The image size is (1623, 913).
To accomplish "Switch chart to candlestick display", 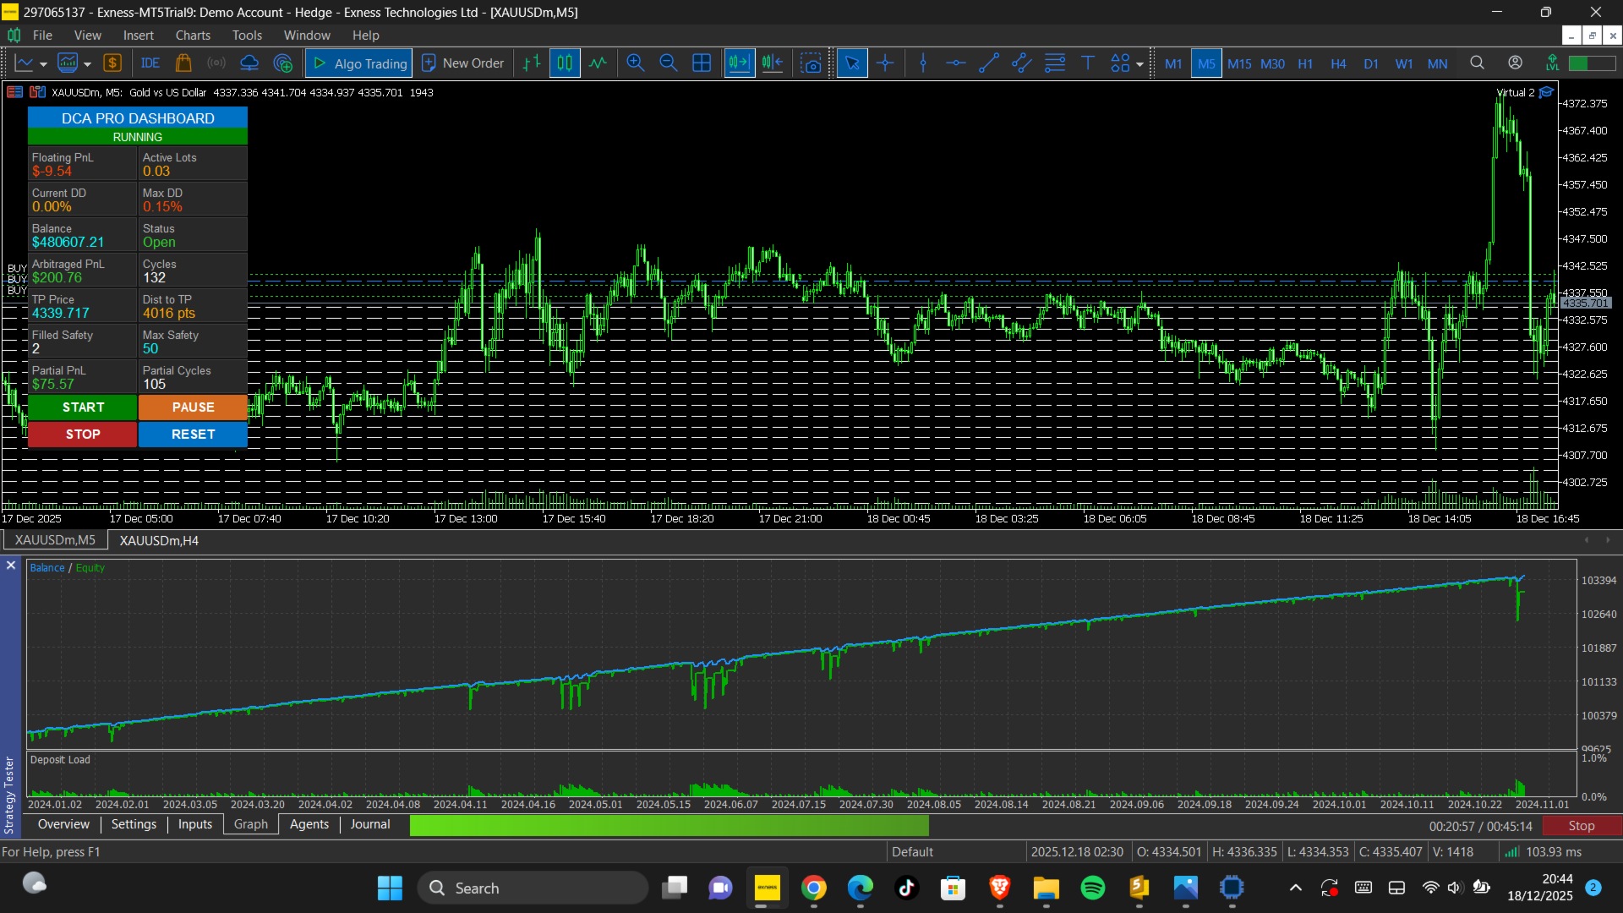I will pyautogui.click(x=565, y=63).
